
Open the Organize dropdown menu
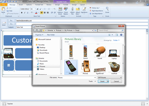(39, 35)
